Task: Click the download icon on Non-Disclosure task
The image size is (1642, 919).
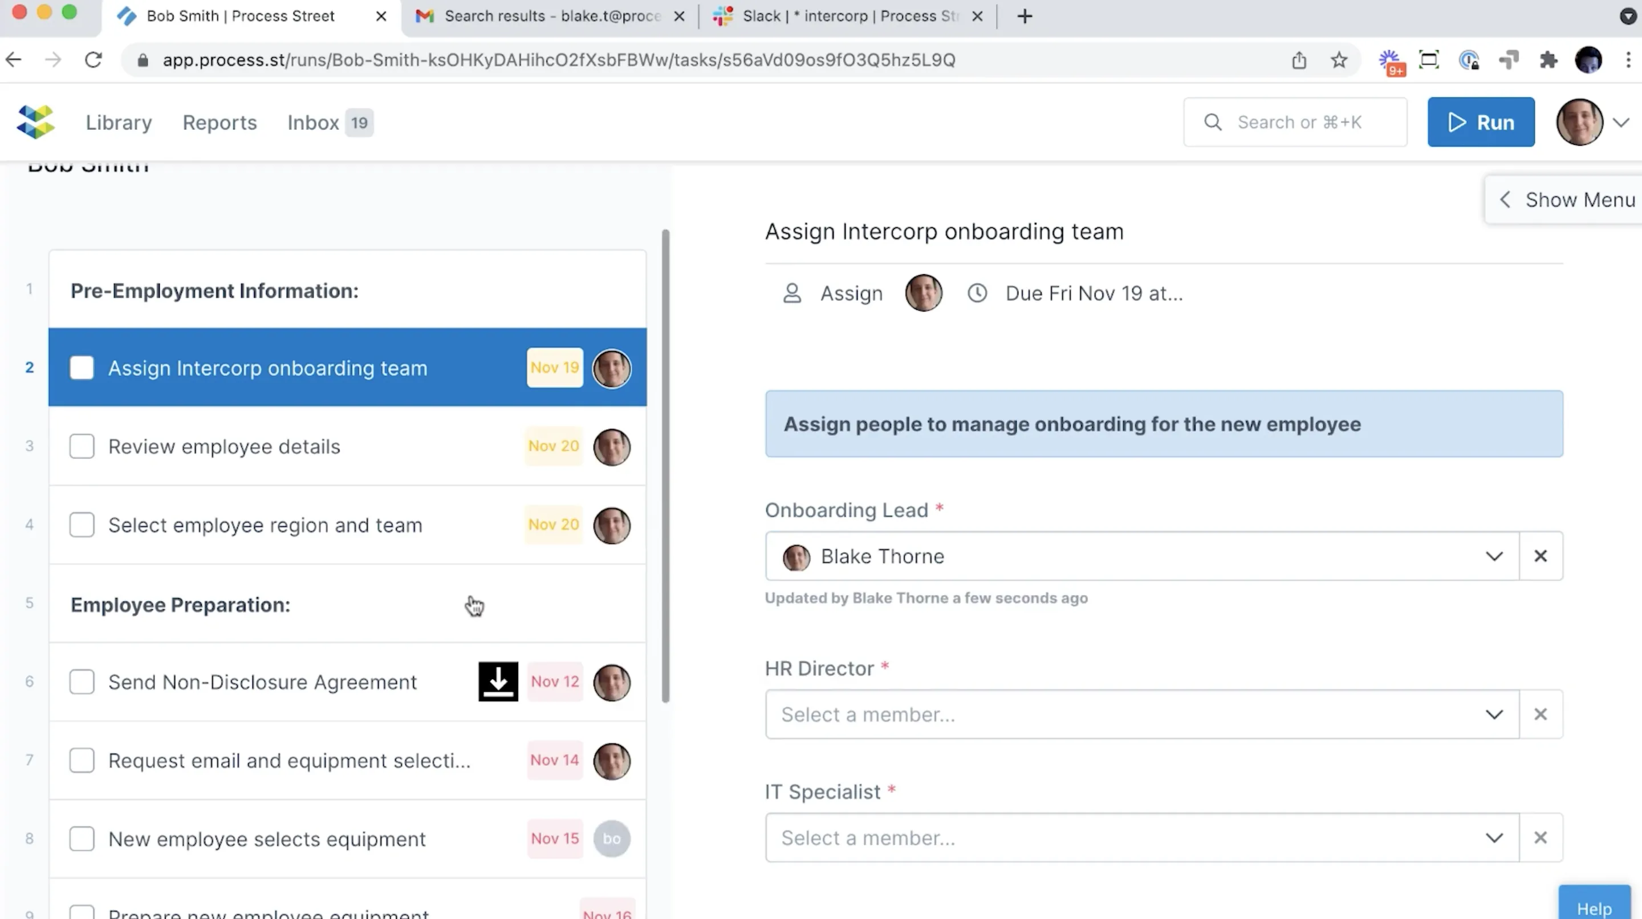Action: tap(498, 681)
